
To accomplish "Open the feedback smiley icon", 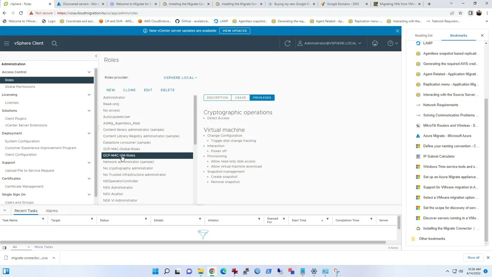I will tap(375, 43).
